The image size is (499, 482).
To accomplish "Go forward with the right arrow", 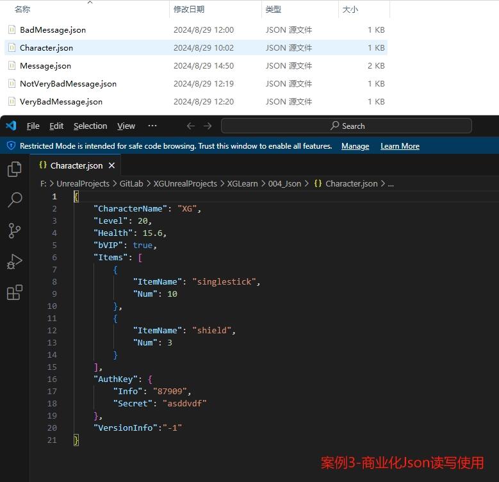I will click(x=208, y=126).
